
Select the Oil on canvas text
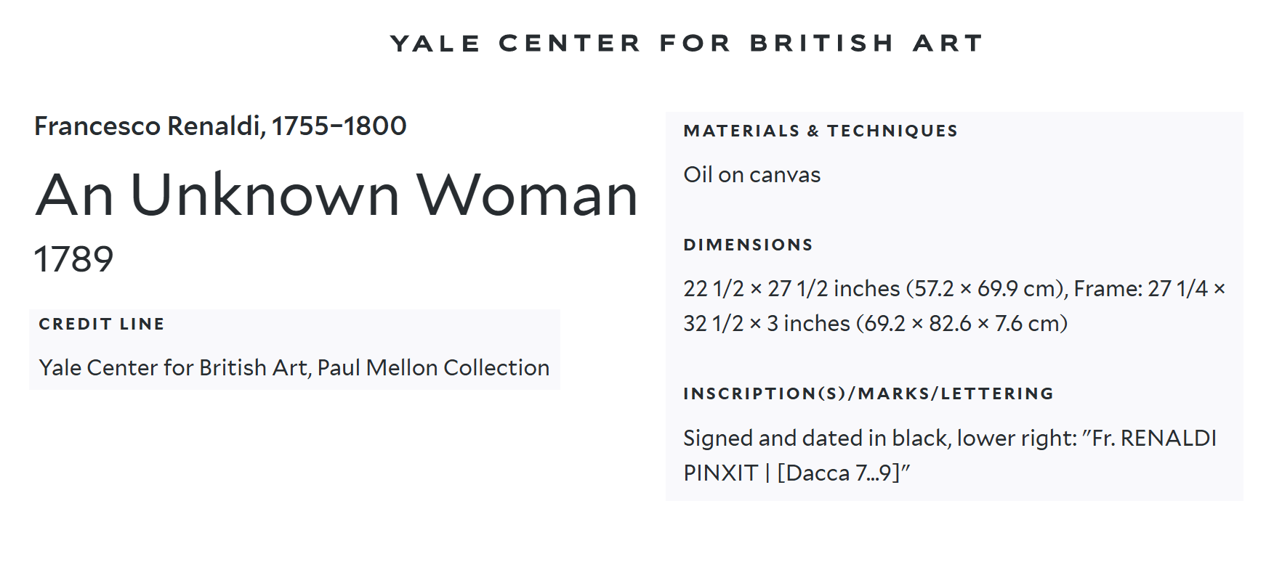(x=751, y=175)
